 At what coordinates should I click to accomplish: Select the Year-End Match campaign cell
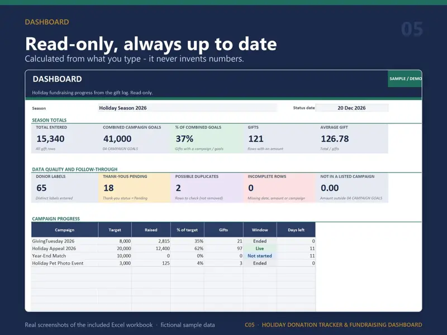coord(65,256)
